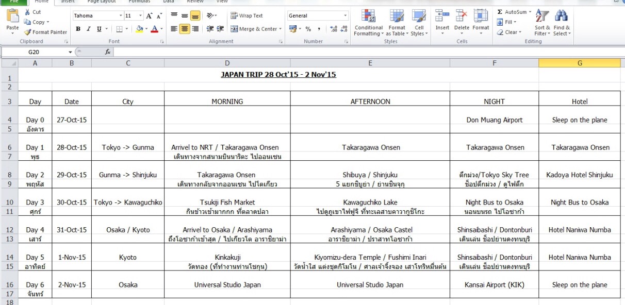Toggle Italic formatting
This screenshot has height=305, width=625.
[x=89, y=29]
